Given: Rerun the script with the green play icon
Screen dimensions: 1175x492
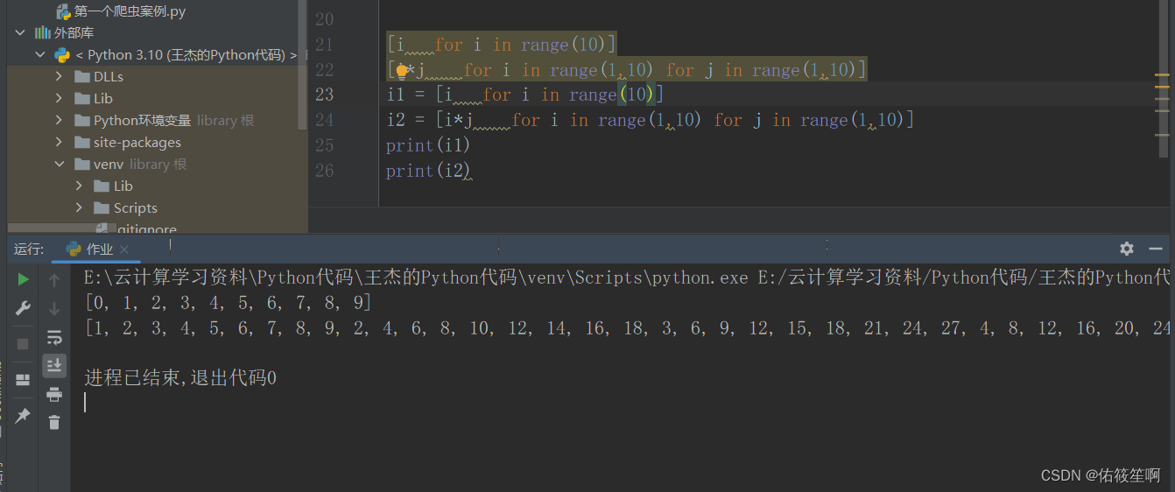Looking at the screenshot, I should 23,279.
